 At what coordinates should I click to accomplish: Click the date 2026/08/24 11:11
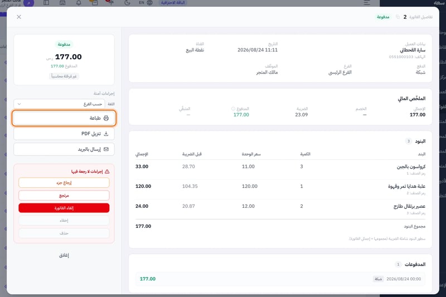258,50
